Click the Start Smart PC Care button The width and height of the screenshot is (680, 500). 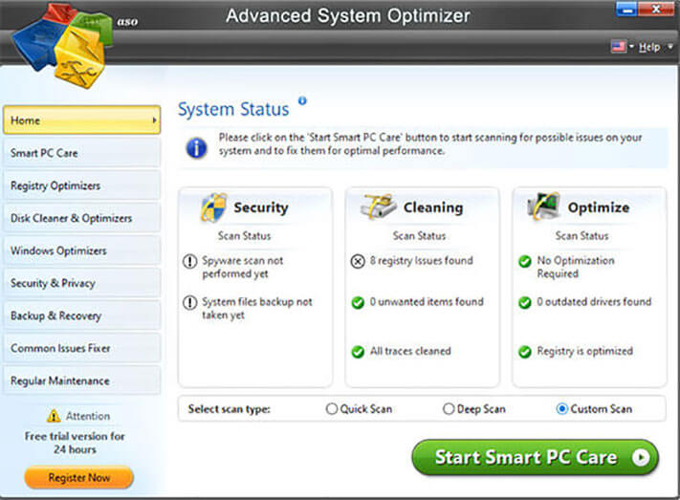pyautogui.click(x=536, y=457)
